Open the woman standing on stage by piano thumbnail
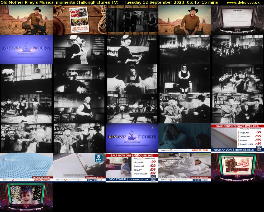This screenshot has height=212, width=264. 185,79
